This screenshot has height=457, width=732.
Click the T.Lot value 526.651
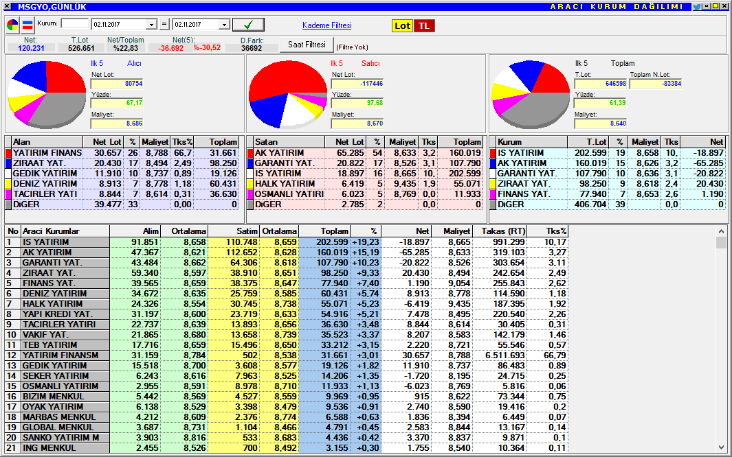81,48
